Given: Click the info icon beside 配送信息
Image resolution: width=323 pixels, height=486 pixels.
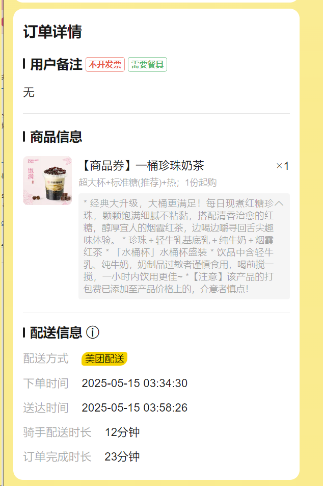Looking at the screenshot, I should coord(93,332).
